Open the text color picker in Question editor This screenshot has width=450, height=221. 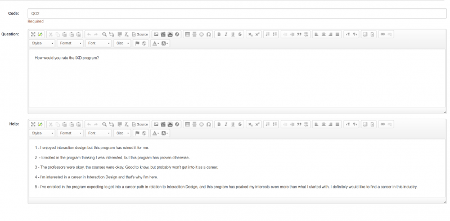point(156,43)
